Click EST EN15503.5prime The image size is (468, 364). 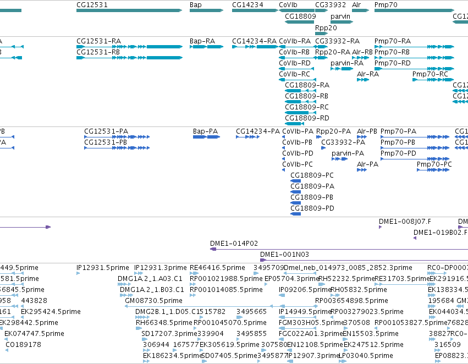[x=371, y=334]
